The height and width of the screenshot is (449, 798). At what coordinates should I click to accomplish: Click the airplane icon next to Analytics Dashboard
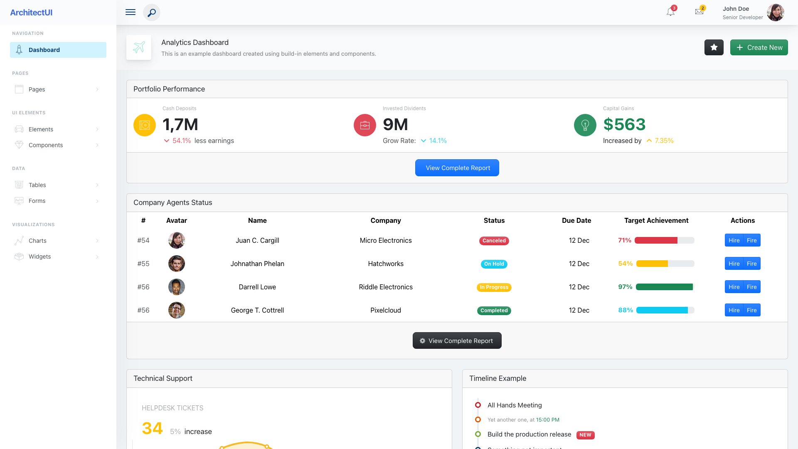click(x=139, y=47)
